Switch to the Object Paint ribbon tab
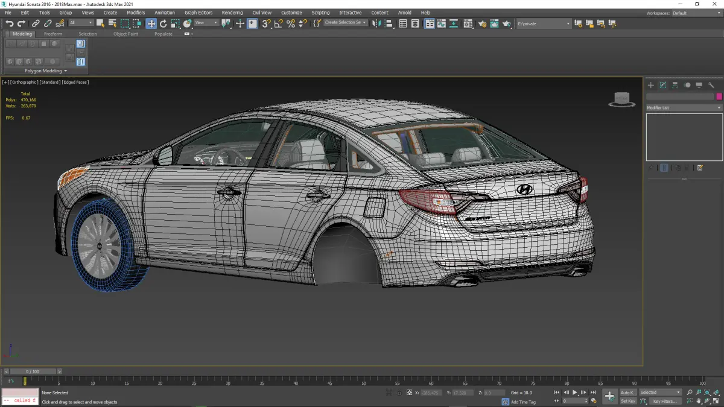Viewport: 724px width, 407px height. [x=125, y=34]
